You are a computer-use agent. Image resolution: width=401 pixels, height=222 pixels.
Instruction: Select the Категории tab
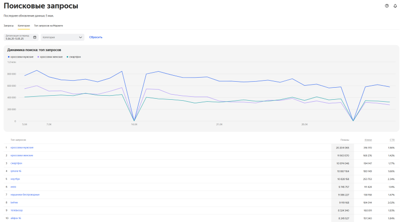[x=24, y=26]
